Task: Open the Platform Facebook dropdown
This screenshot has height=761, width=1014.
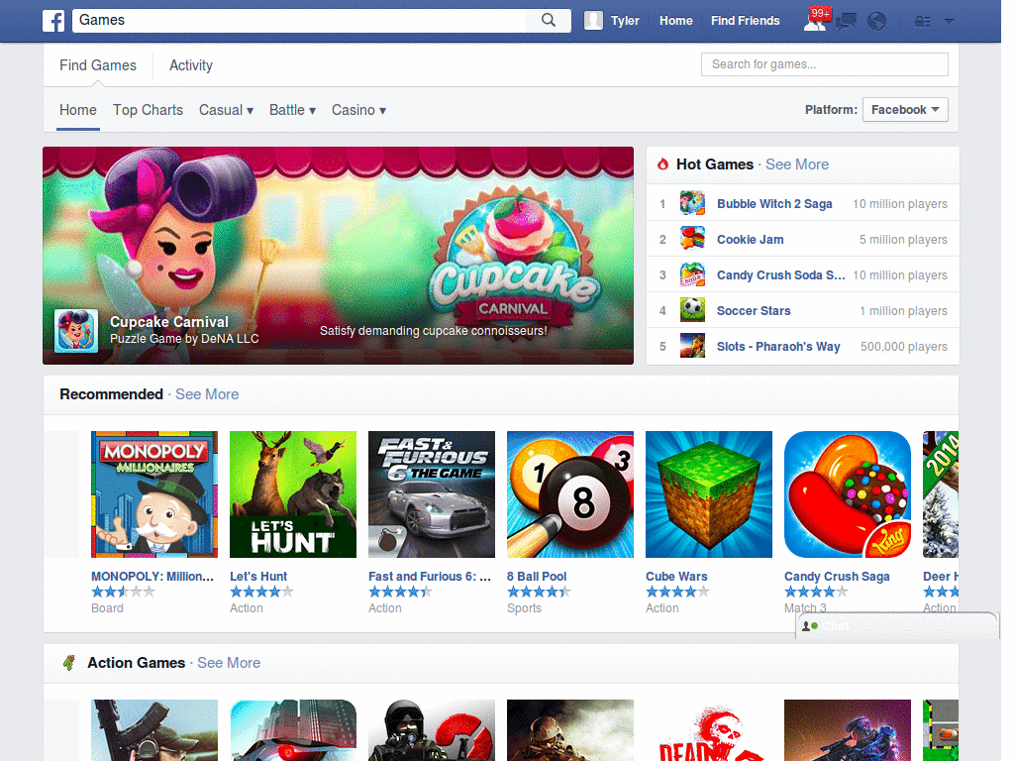Action: (905, 109)
